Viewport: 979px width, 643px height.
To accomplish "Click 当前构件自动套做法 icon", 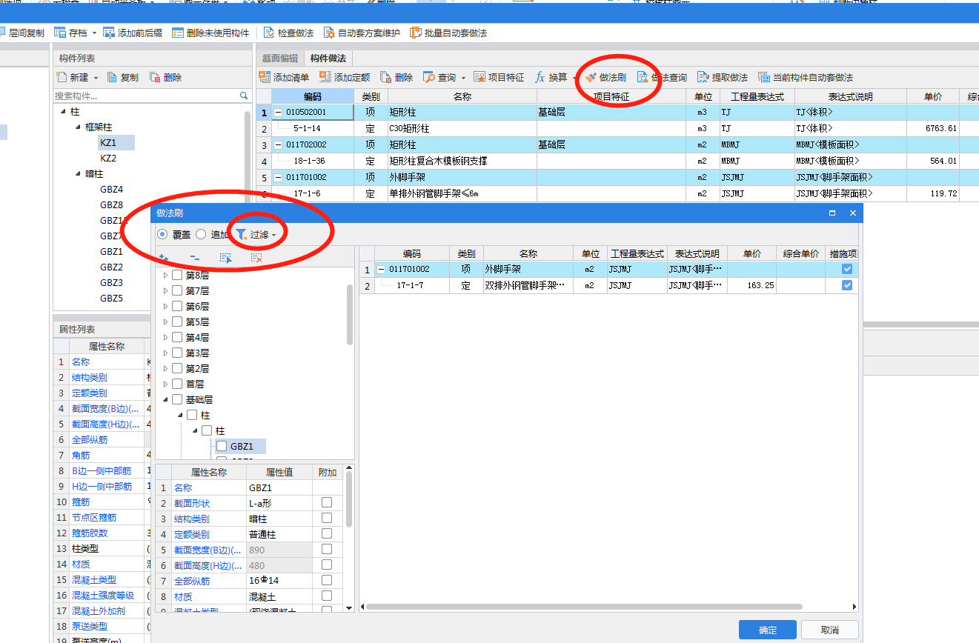I will tap(764, 77).
